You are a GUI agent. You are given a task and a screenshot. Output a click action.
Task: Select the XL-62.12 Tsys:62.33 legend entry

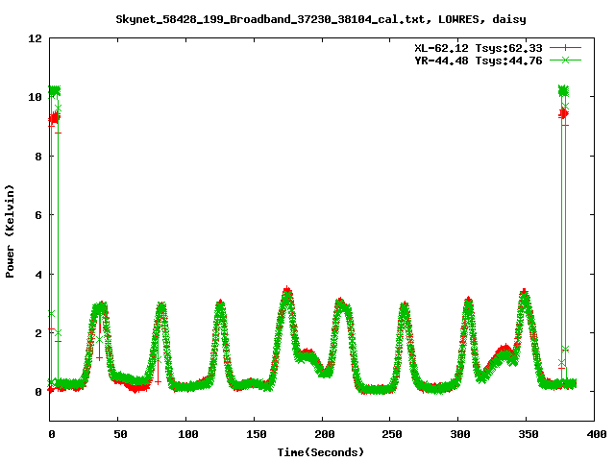(x=479, y=48)
